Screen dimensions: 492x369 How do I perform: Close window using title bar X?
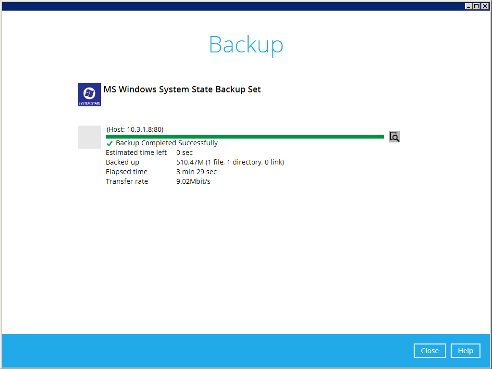click(x=485, y=6)
